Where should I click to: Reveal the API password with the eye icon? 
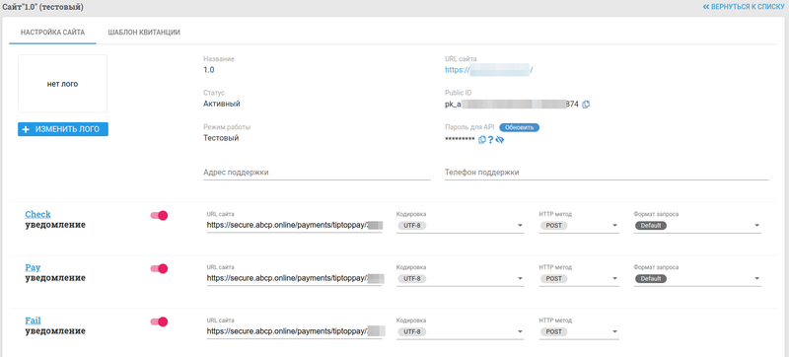coord(500,140)
